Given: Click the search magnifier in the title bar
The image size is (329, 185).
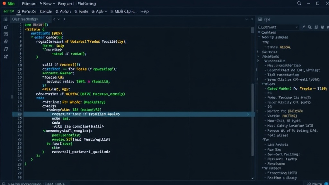Looking at the screenshot, I should coord(299,3).
